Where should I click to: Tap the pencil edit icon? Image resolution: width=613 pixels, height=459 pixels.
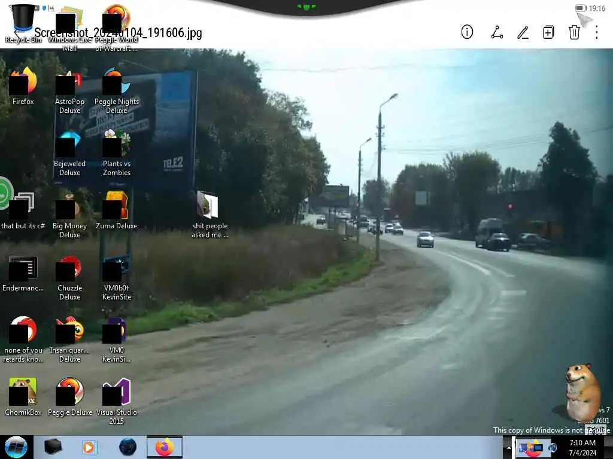tap(523, 32)
